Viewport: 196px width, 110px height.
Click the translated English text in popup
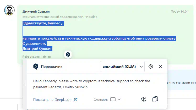click(91, 84)
